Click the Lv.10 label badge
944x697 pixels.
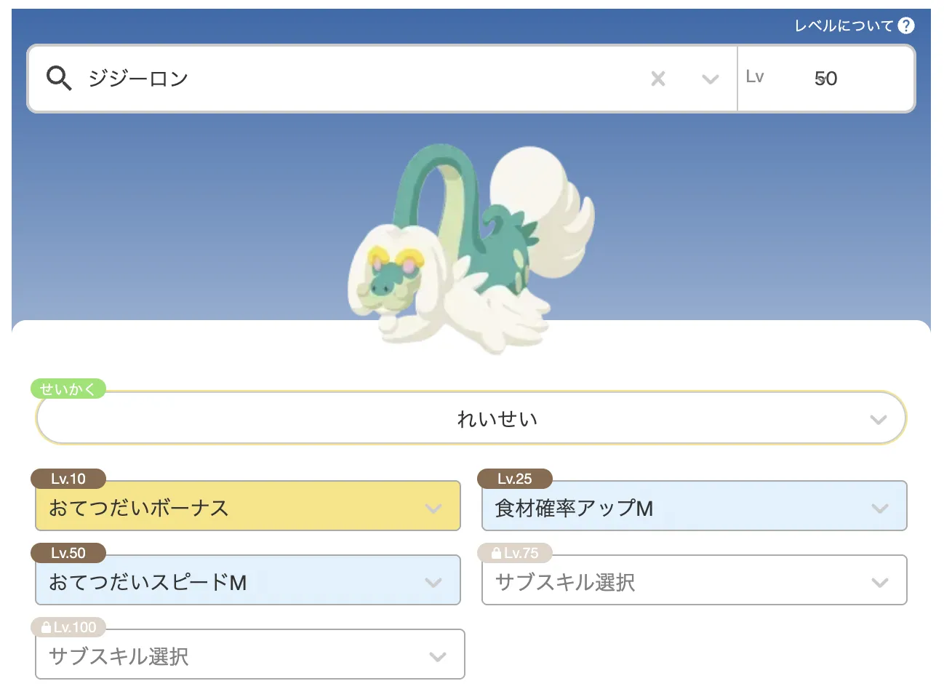68,479
